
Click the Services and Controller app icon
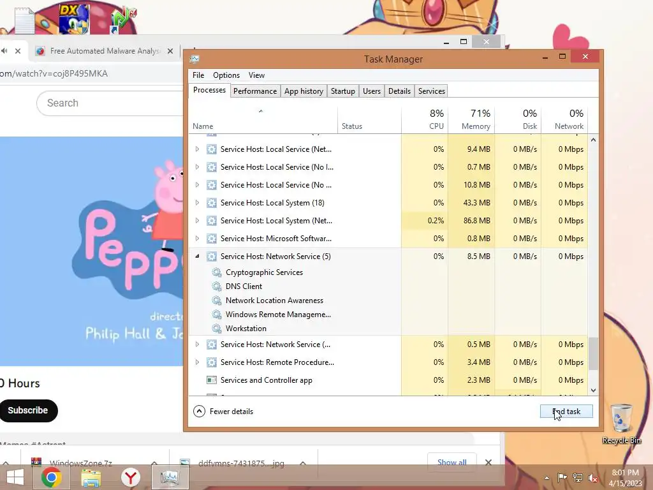(x=212, y=380)
